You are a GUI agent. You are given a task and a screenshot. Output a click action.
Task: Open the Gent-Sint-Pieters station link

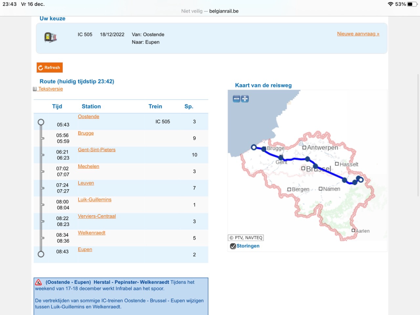97,150
